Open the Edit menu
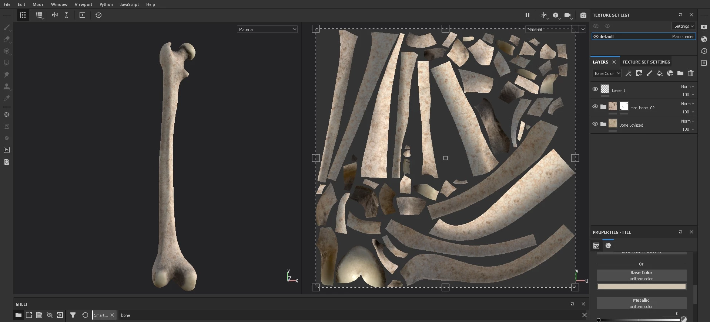 tap(21, 4)
